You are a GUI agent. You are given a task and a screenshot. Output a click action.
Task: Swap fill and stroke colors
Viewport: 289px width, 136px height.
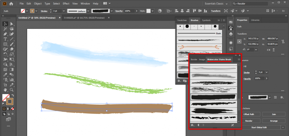click(x=12, y=95)
